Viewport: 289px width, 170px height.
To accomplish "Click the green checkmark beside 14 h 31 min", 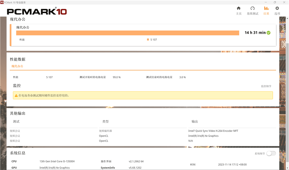I will click(268, 33).
